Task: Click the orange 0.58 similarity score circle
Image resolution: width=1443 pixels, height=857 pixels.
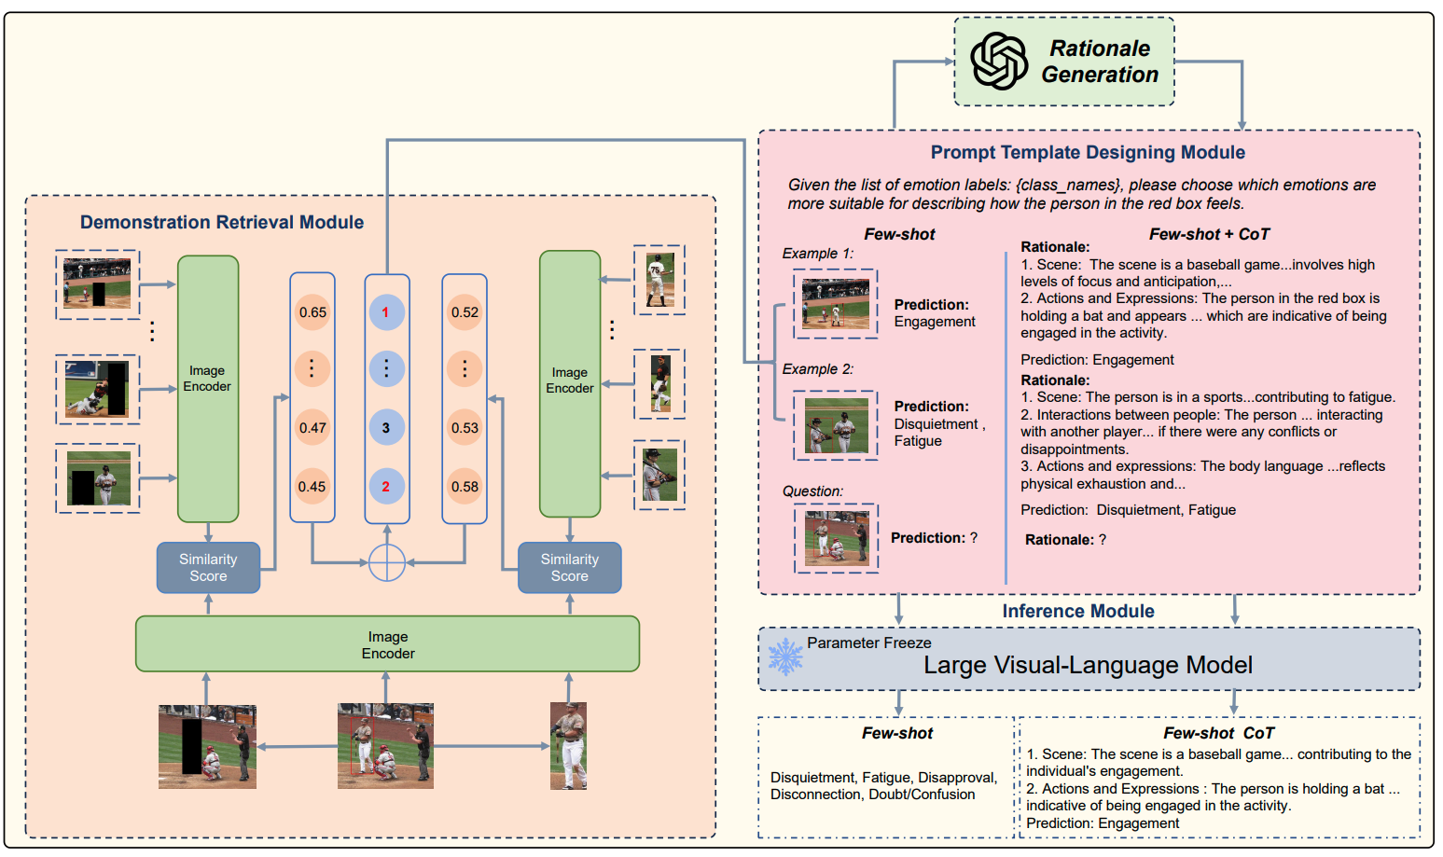Action: point(465,486)
